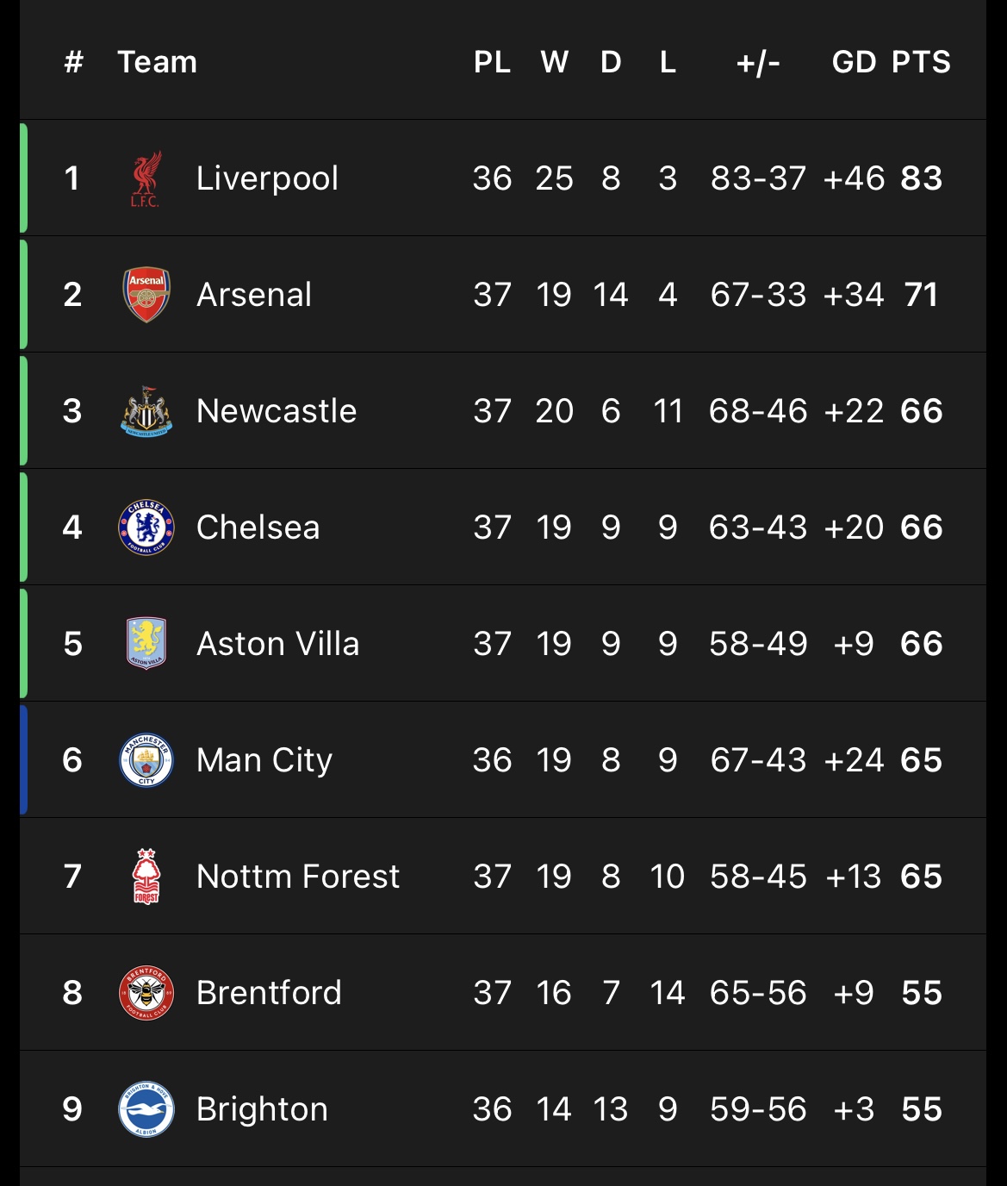Tap the Brighton club crest
The height and width of the screenshot is (1186, 1007).
[x=146, y=1109]
